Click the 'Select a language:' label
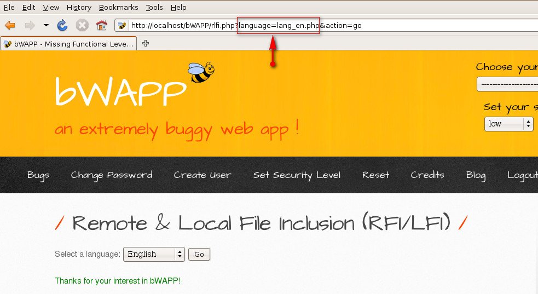The width and height of the screenshot is (538, 294). pyautogui.click(x=88, y=254)
